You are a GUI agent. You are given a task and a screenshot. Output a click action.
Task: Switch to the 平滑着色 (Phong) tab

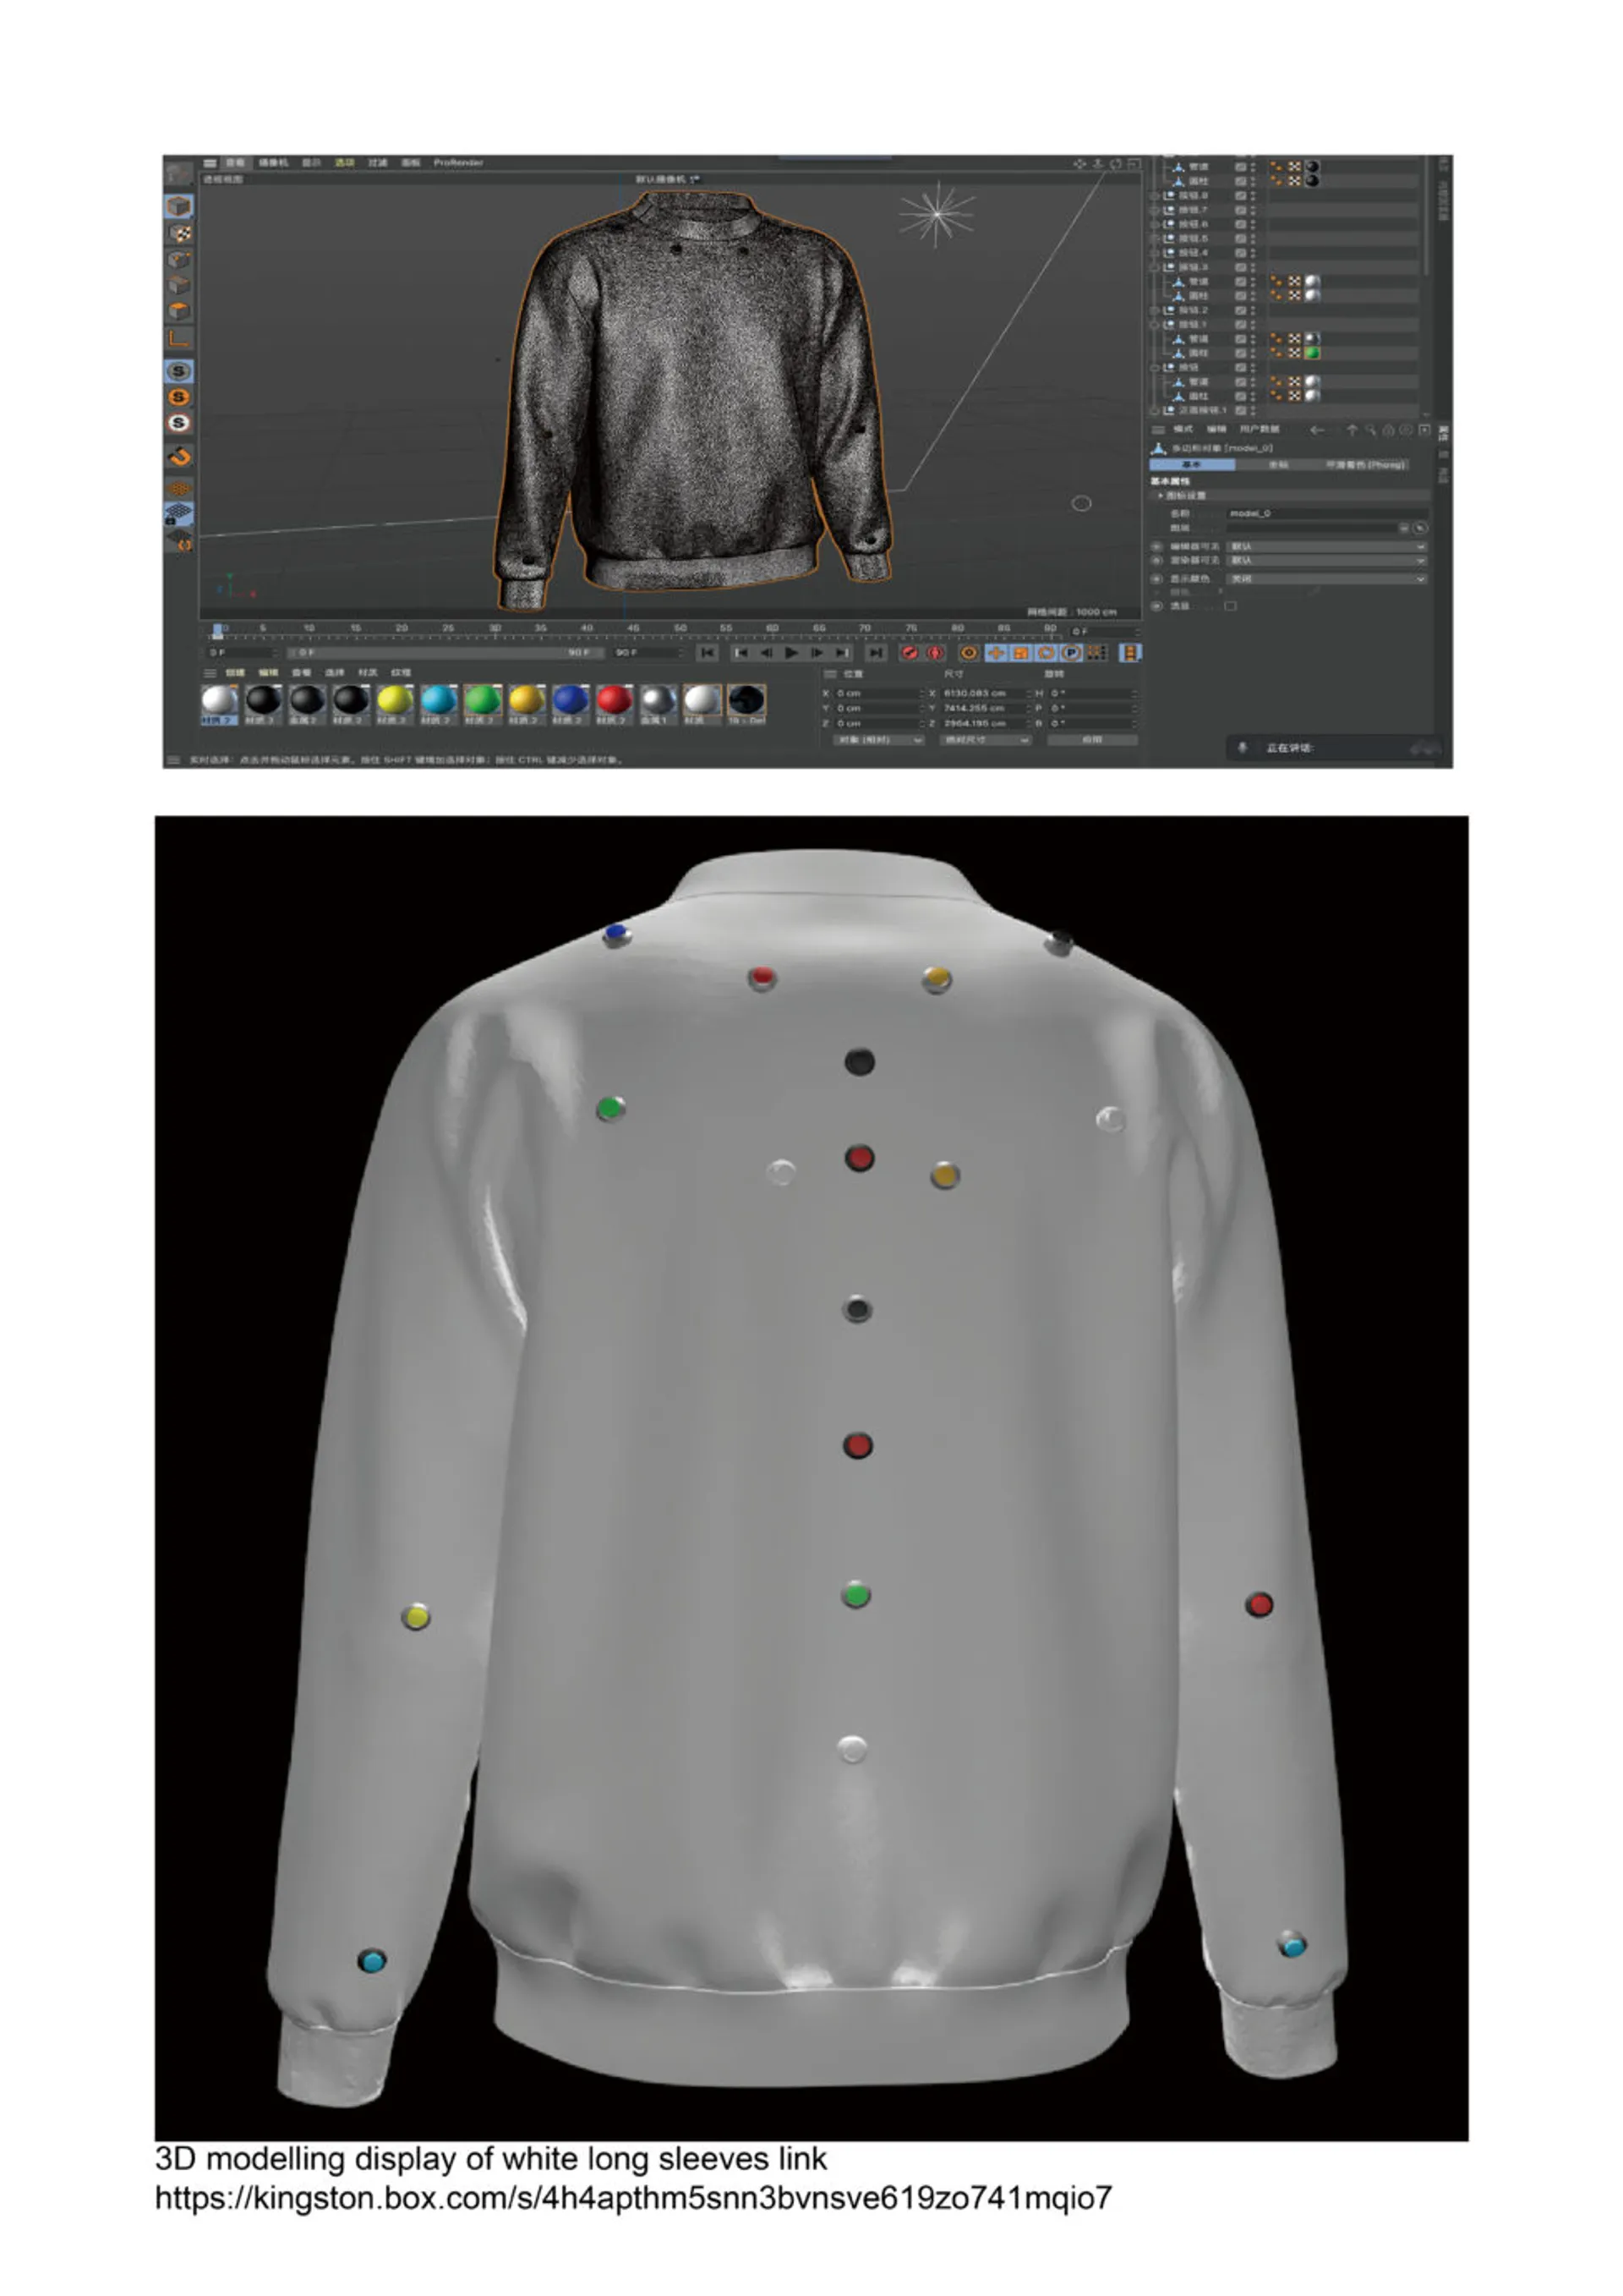click(1365, 465)
